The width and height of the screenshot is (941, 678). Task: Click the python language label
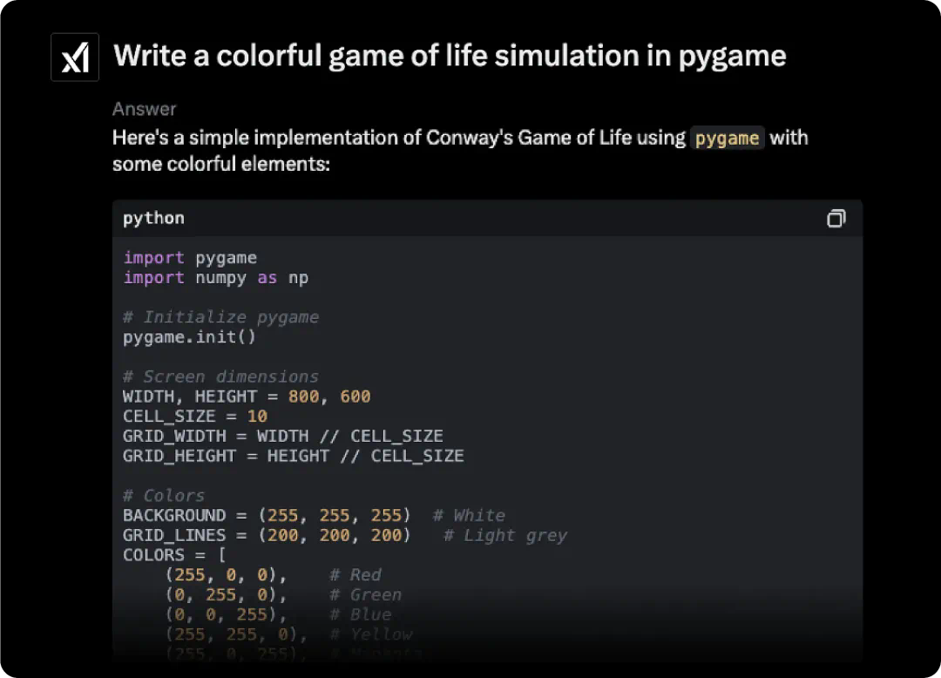click(153, 218)
